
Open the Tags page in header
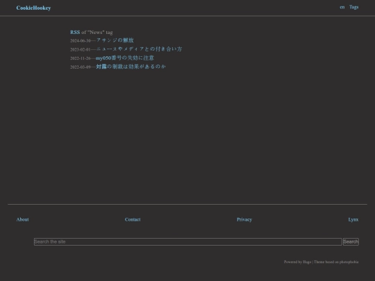353,7
